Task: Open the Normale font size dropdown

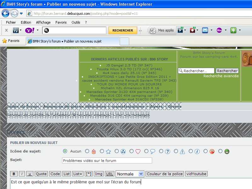Action: (130, 174)
